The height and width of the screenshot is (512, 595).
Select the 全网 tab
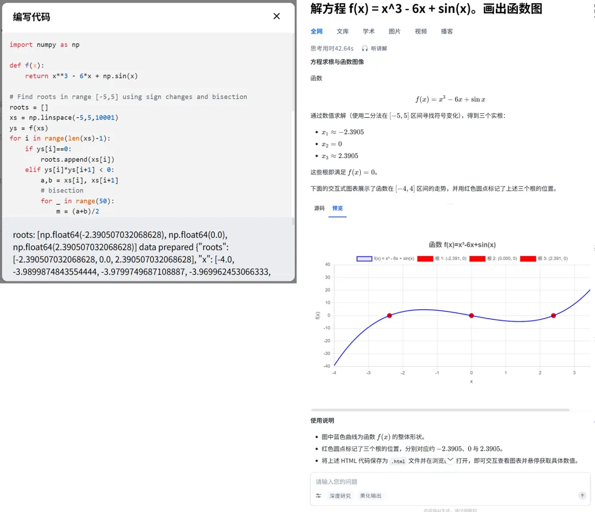click(317, 31)
